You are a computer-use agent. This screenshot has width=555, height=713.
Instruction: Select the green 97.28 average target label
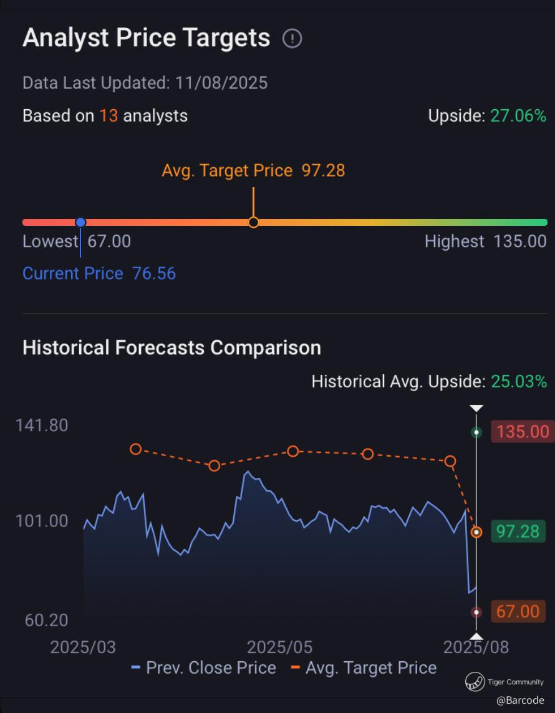[518, 531]
